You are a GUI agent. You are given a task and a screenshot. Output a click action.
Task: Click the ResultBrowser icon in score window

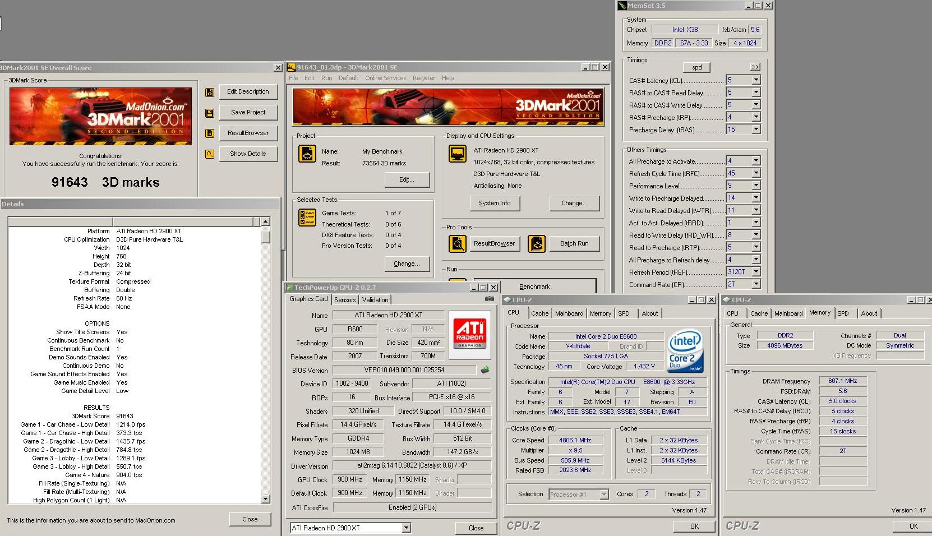pyautogui.click(x=210, y=133)
